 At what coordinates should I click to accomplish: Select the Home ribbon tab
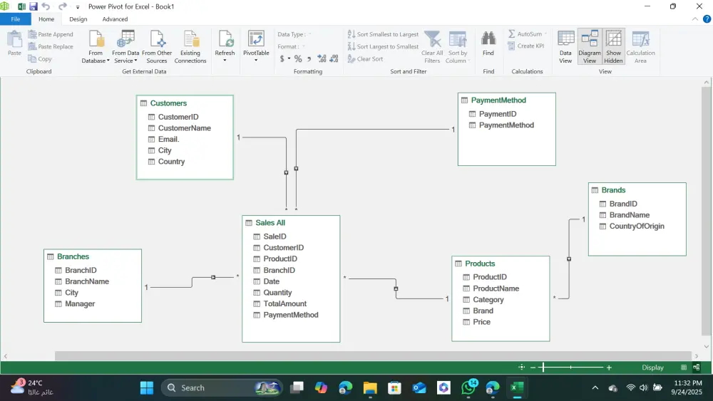click(46, 19)
